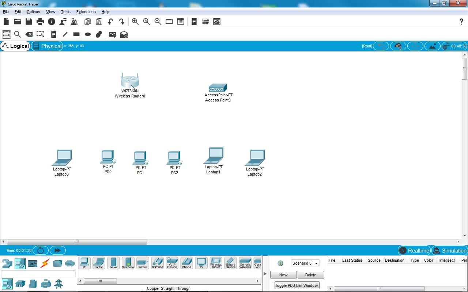Open the Tools menu
This screenshot has width=468, height=292.
tap(65, 12)
